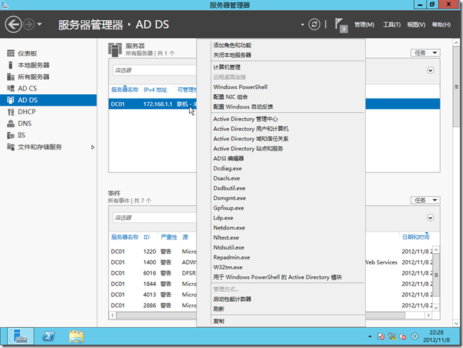This screenshot has height=348, width=463.
Task: Click the forward navigation arrow button
Action: 29,24
